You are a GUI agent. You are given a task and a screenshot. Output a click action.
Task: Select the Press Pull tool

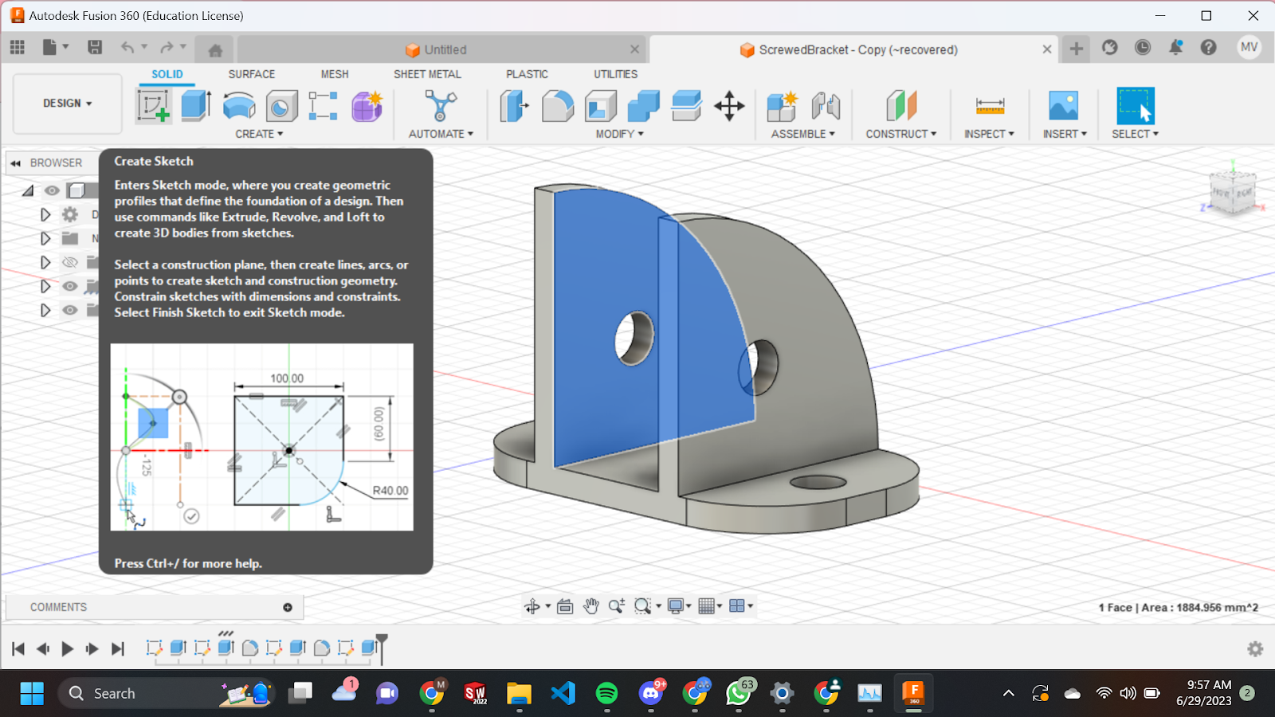point(515,105)
